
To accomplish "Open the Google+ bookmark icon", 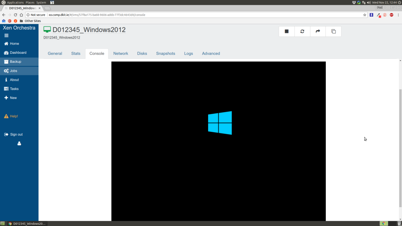I will 9,21.
